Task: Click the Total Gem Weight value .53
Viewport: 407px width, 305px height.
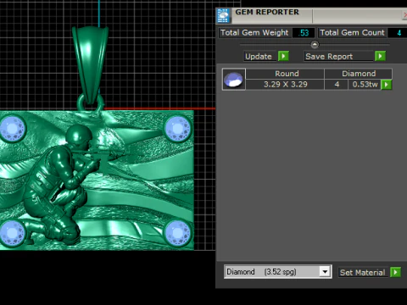Action: coord(304,33)
